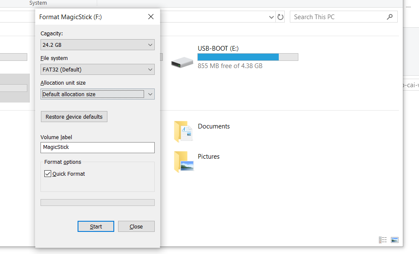The width and height of the screenshot is (419, 254).
Task: Start formatting the MagicStick drive
Action: coord(95,226)
